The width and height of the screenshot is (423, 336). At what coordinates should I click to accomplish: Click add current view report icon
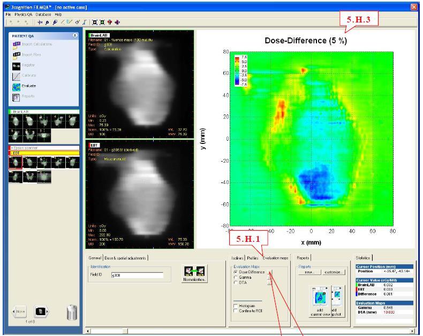coord(320,301)
